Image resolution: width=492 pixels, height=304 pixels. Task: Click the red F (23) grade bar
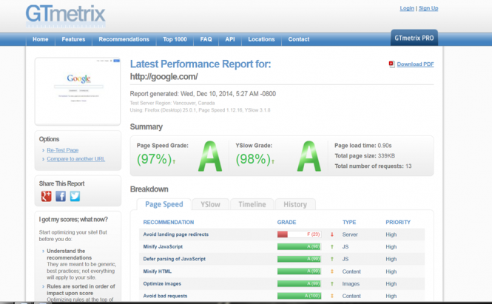[299, 234]
